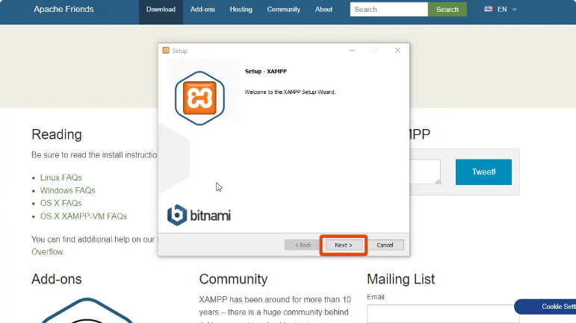Open the Download menu tab
The width and height of the screenshot is (576, 323).
(161, 10)
